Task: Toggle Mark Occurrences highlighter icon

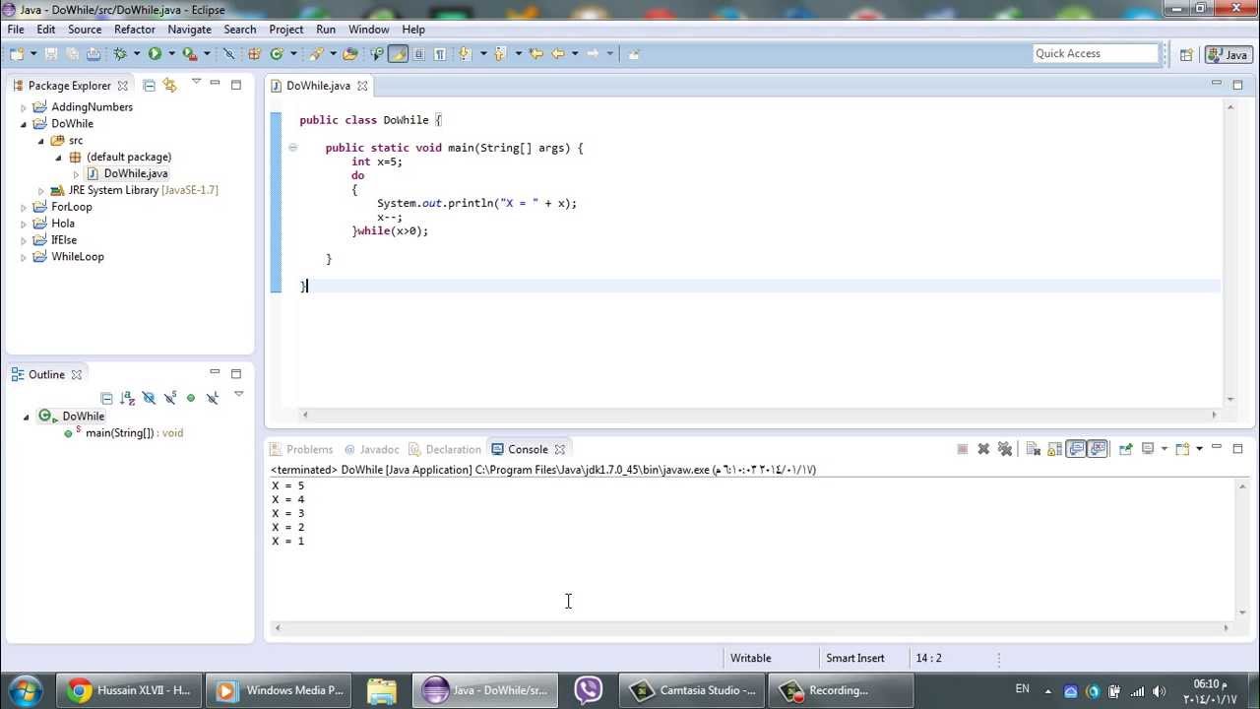Action: tap(400, 54)
